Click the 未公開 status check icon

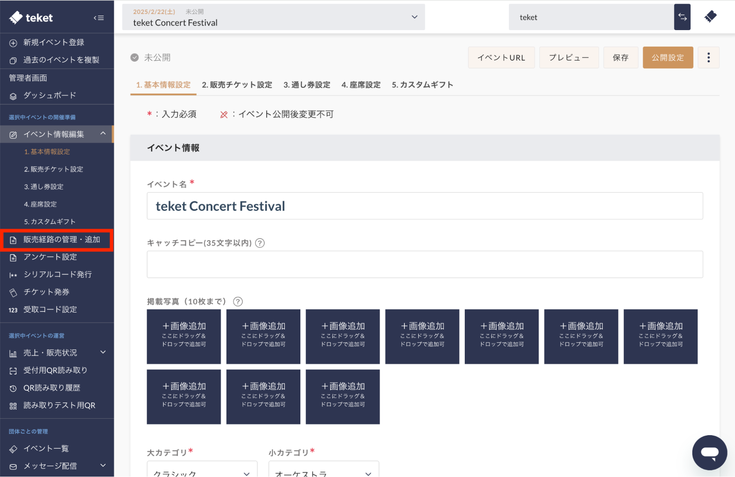(x=135, y=58)
